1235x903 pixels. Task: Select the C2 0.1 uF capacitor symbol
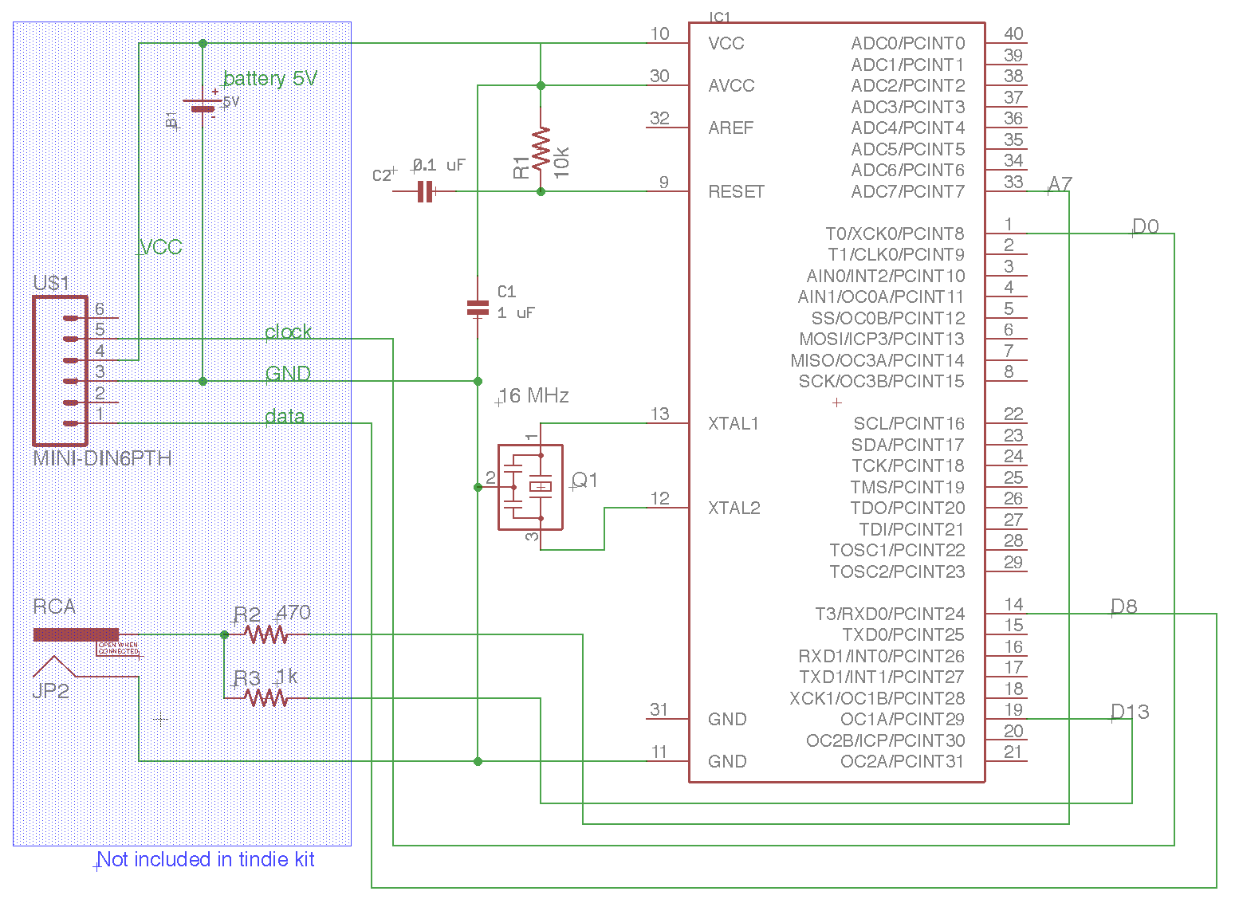click(426, 191)
